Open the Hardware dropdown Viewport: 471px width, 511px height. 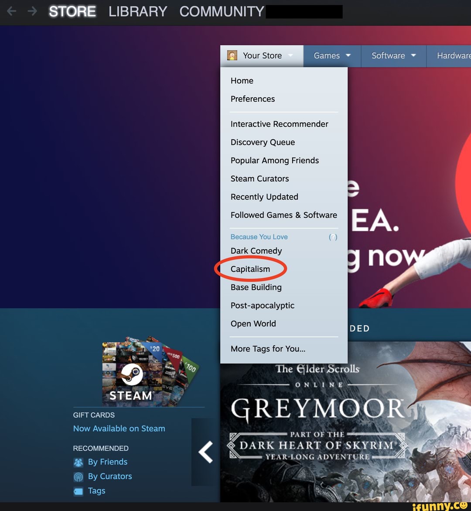454,55
